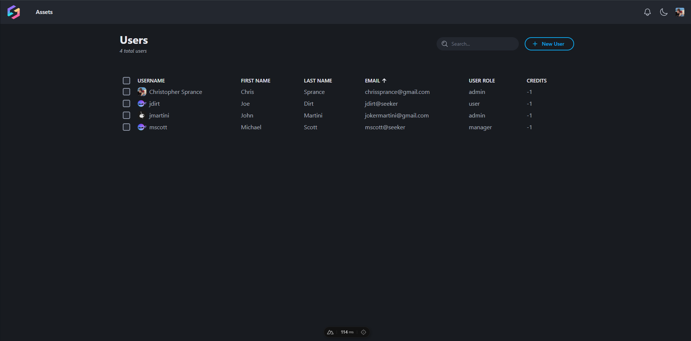Focus the Search users input field
Viewport: 691px width, 341px height.
[481, 44]
